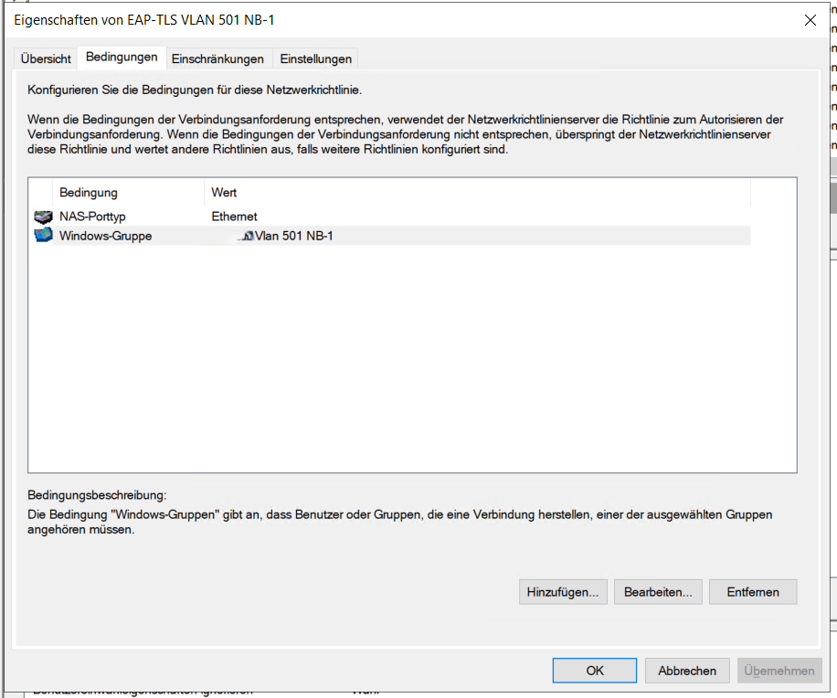Click the Ethernet value in the list
The height and width of the screenshot is (698, 837).
tap(234, 217)
